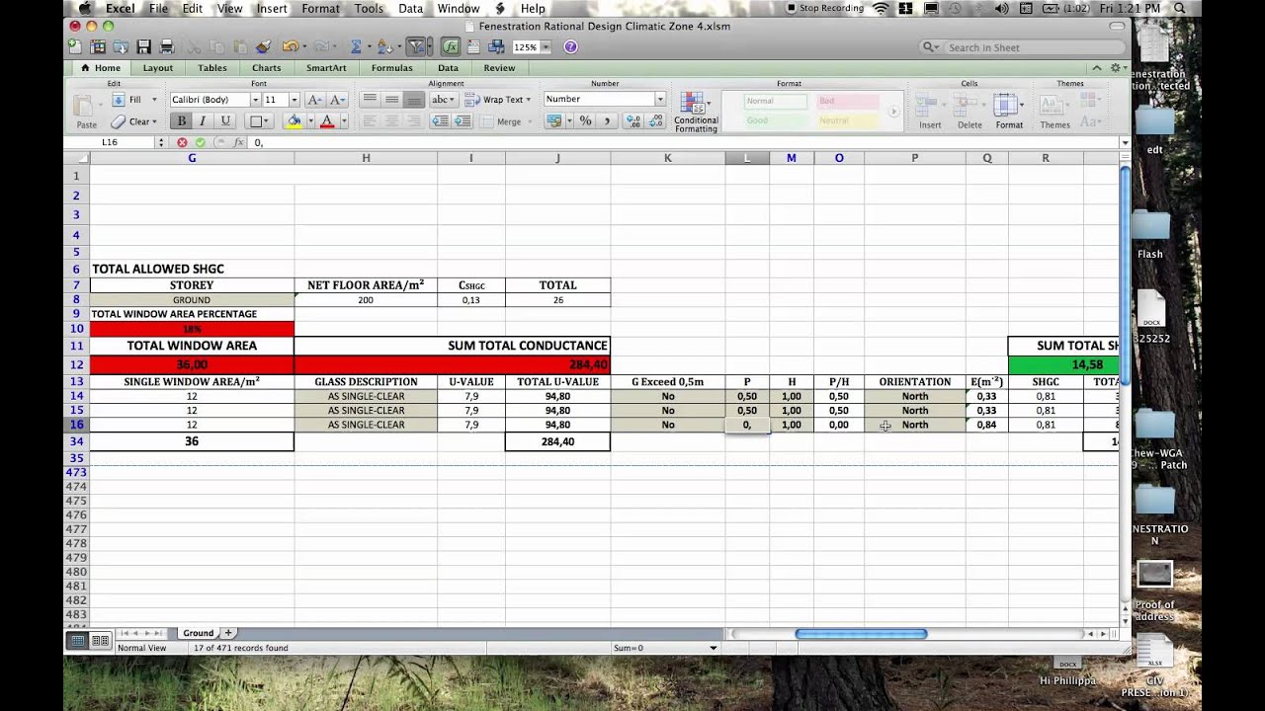Switch to the Review ribbon tab
1265x711 pixels.
click(x=499, y=68)
